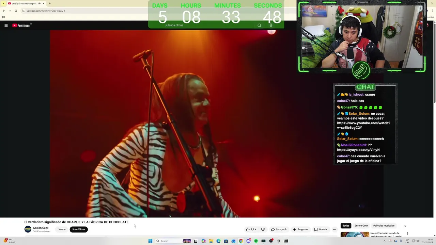Image resolution: width=436 pixels, height=245 pixels.
Task: Go to YouTube Premium home logo
Action: (x=22, y=25)
